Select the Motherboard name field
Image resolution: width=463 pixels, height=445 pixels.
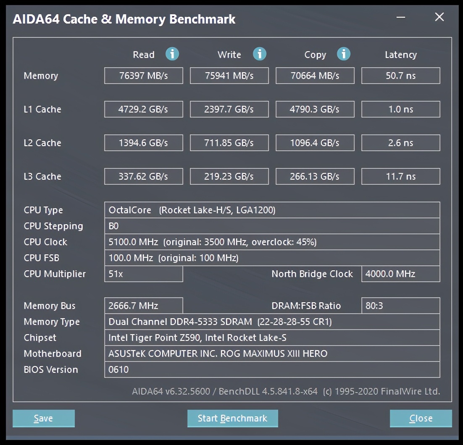272,353
